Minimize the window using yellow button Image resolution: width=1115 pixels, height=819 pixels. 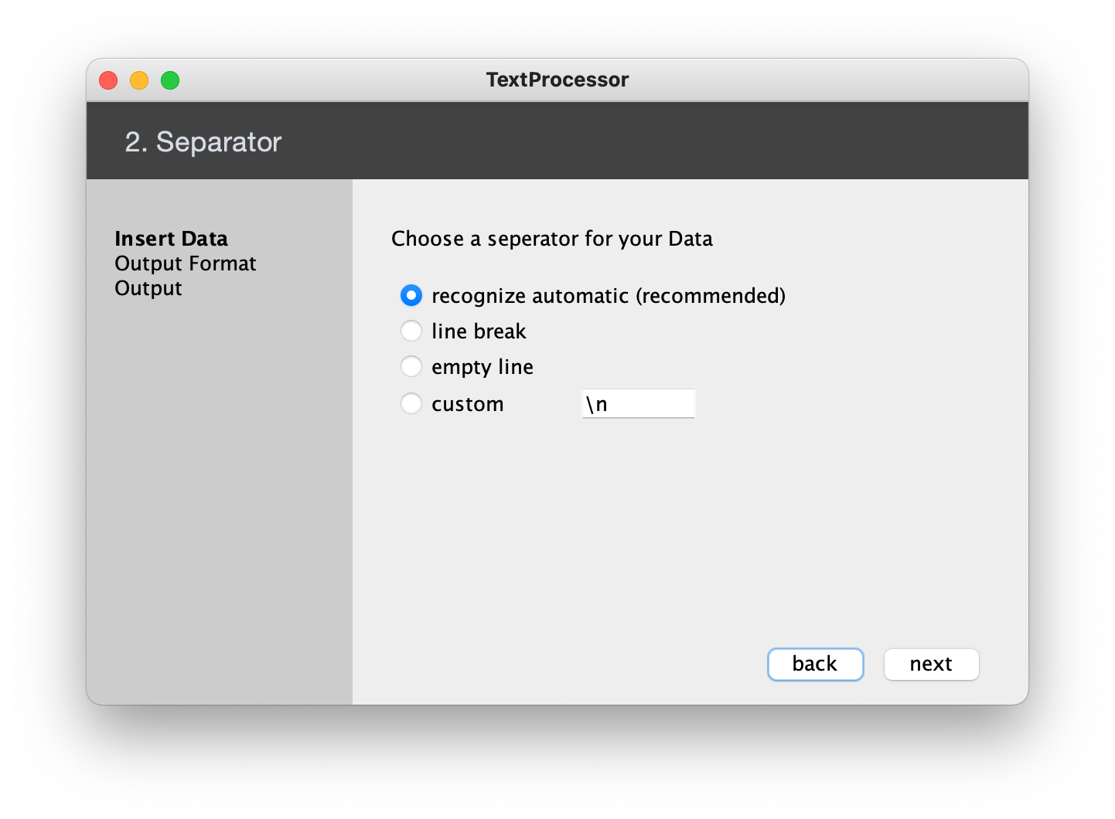click(x=139, y=80)
